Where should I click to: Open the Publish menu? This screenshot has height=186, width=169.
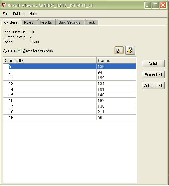click(19, 14)
